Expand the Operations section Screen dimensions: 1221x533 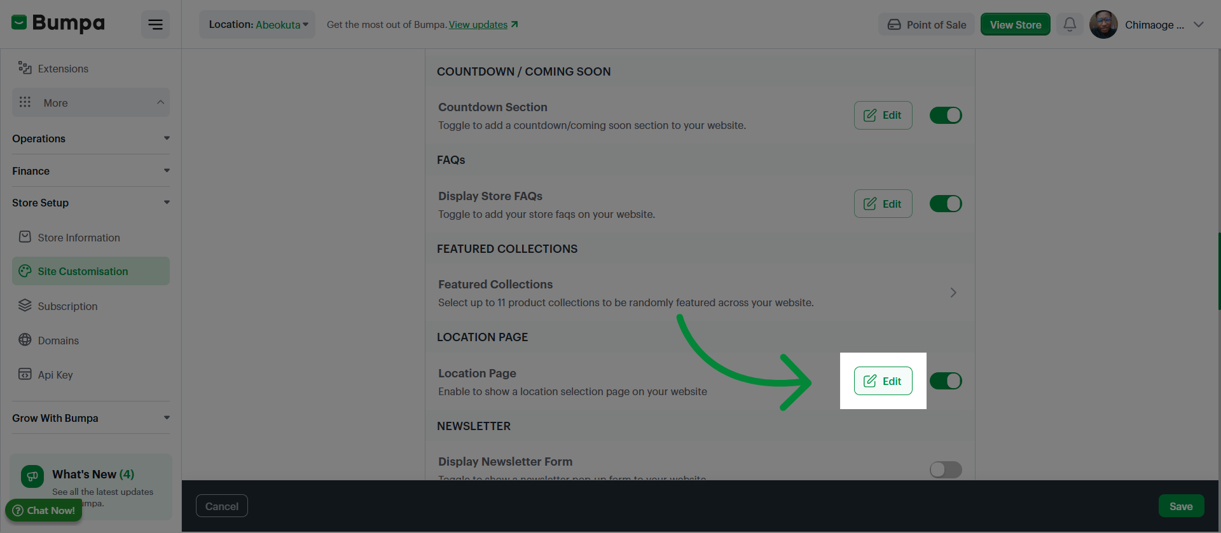point(91,138)
